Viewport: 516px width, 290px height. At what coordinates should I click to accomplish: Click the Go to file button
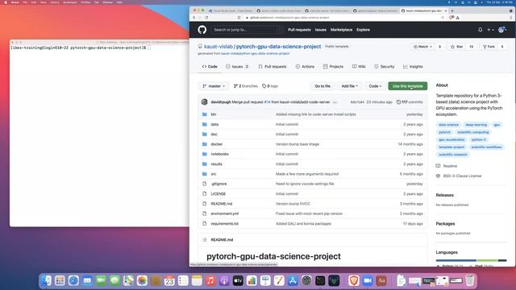[322, 86]
